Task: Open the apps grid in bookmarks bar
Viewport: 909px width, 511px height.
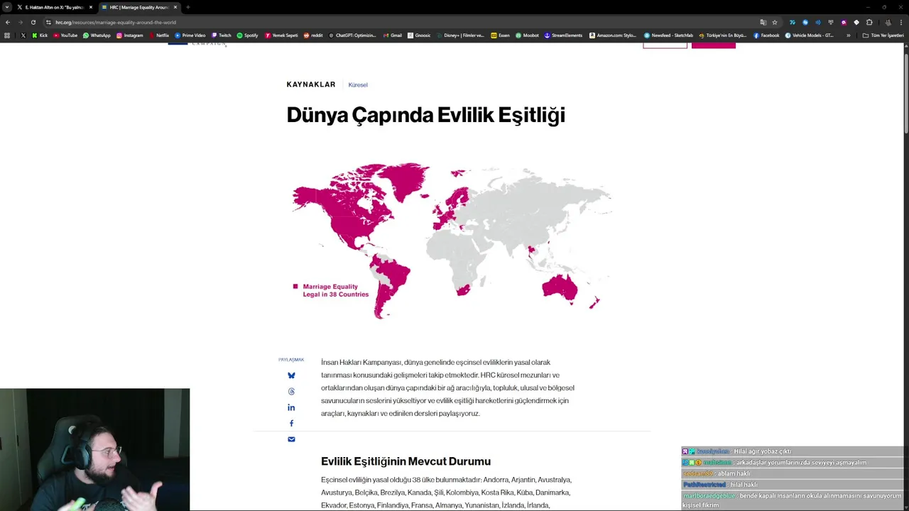Action: click(x=7, y=35)
